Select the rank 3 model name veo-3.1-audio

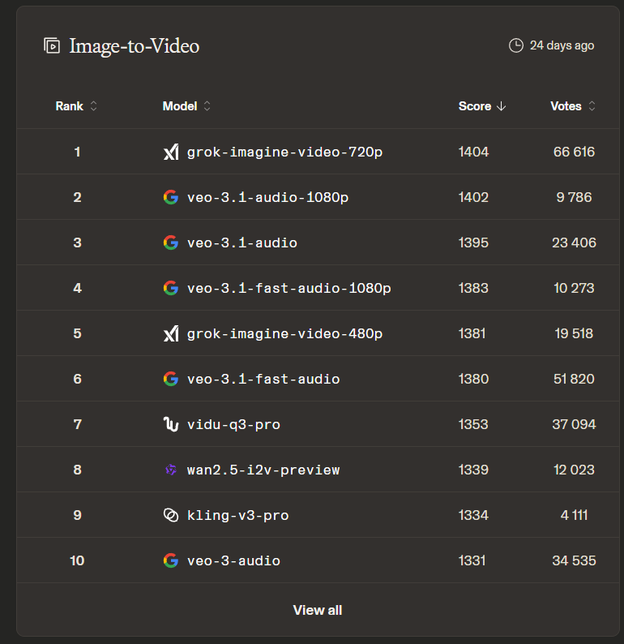coord(242,243)
